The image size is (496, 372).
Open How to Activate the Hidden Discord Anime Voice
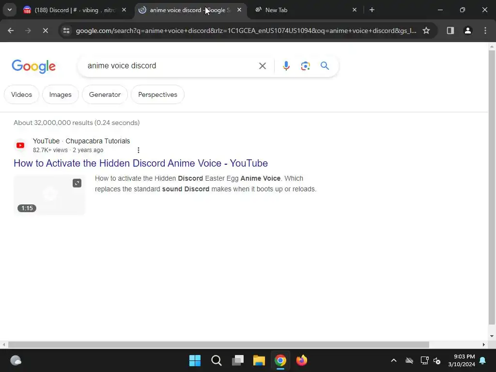(141, 163)
